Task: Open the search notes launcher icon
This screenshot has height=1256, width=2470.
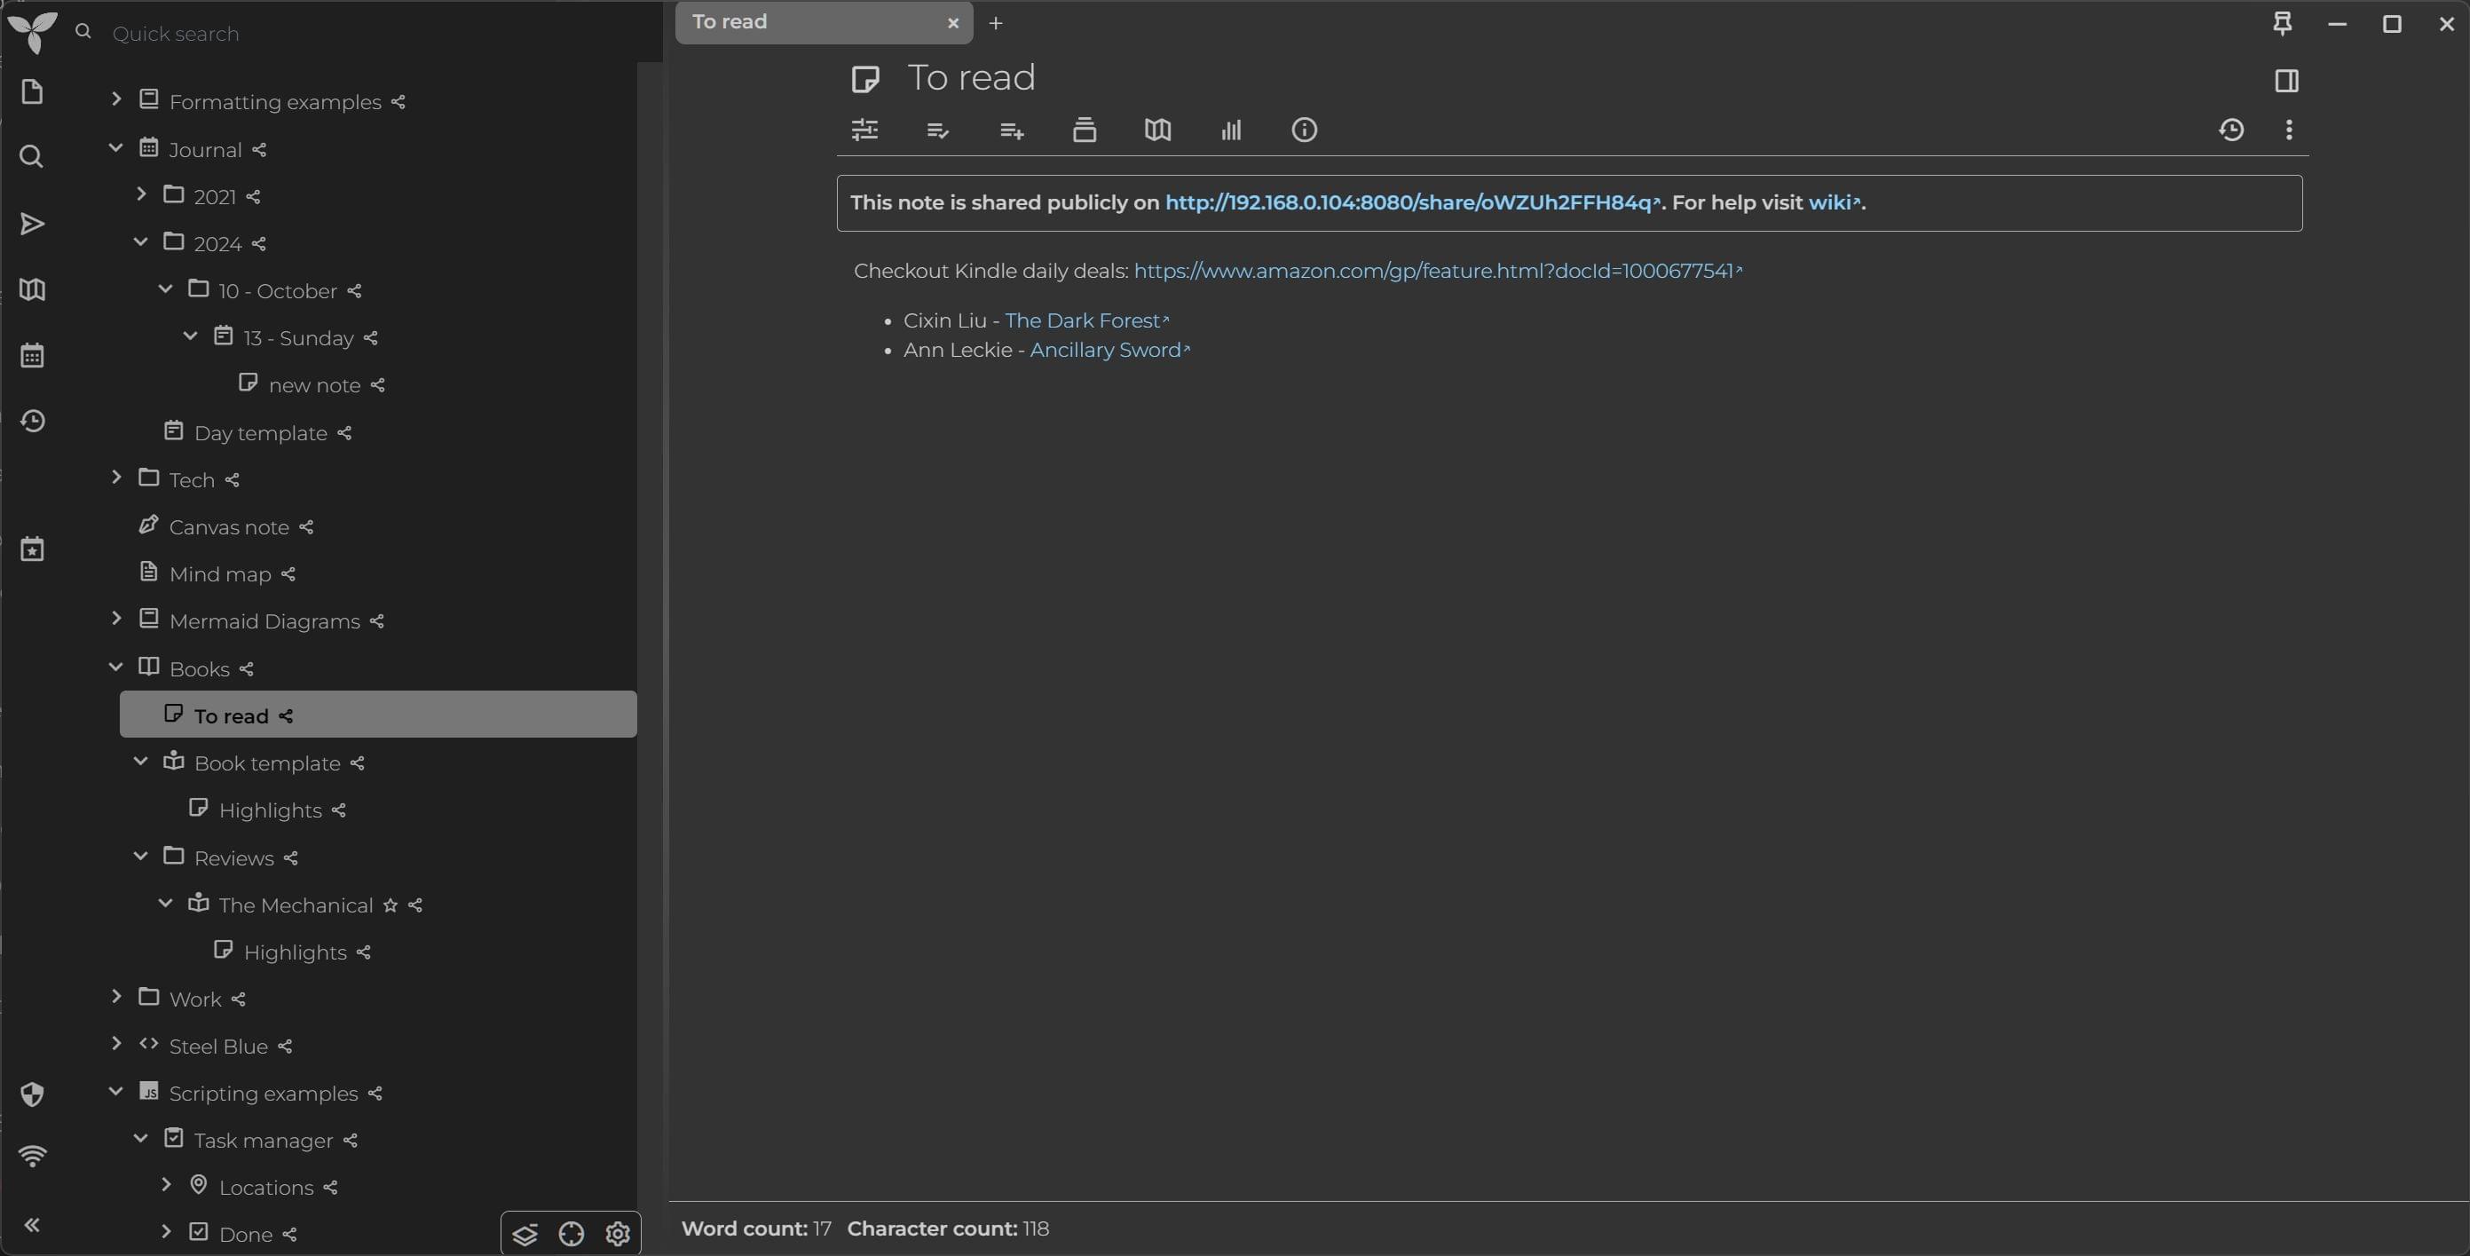Action: click(x=32, y=156)
